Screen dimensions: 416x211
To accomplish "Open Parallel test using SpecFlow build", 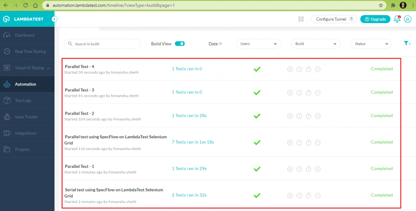I will tap(116, 140).
